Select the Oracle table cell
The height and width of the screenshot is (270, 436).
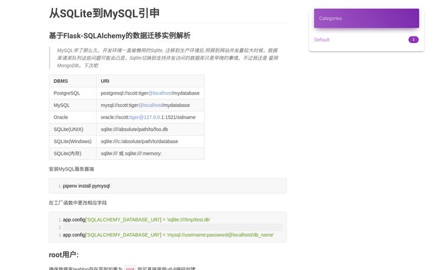click(72, 117)
